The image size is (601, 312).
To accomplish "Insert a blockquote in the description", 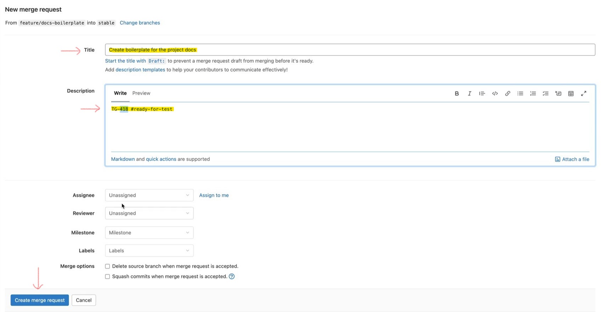I will pyautogui.click(x=482, y=94).
